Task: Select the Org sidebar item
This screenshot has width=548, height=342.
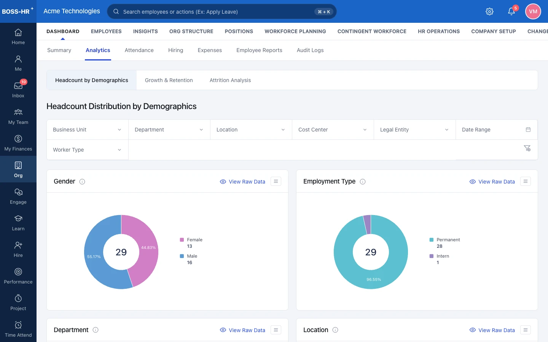Action: (18, 169)
